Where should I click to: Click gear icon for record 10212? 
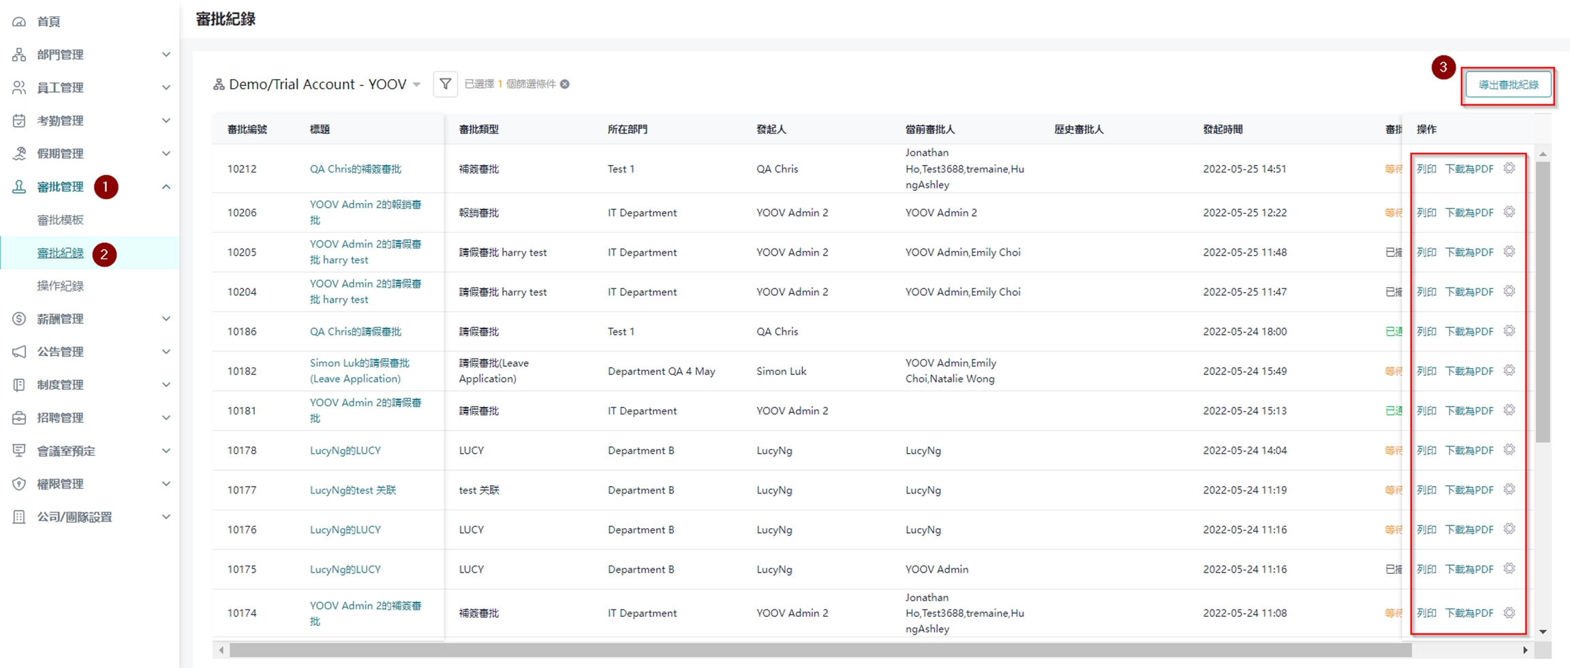pyautogui.click(x=1509, y=168)
